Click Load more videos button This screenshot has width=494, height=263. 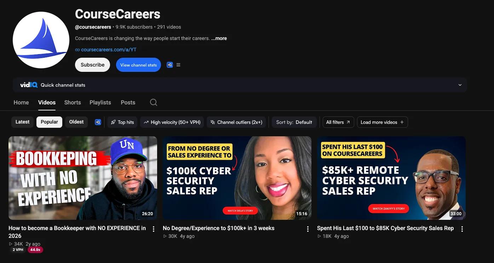[x=382, y=122]
